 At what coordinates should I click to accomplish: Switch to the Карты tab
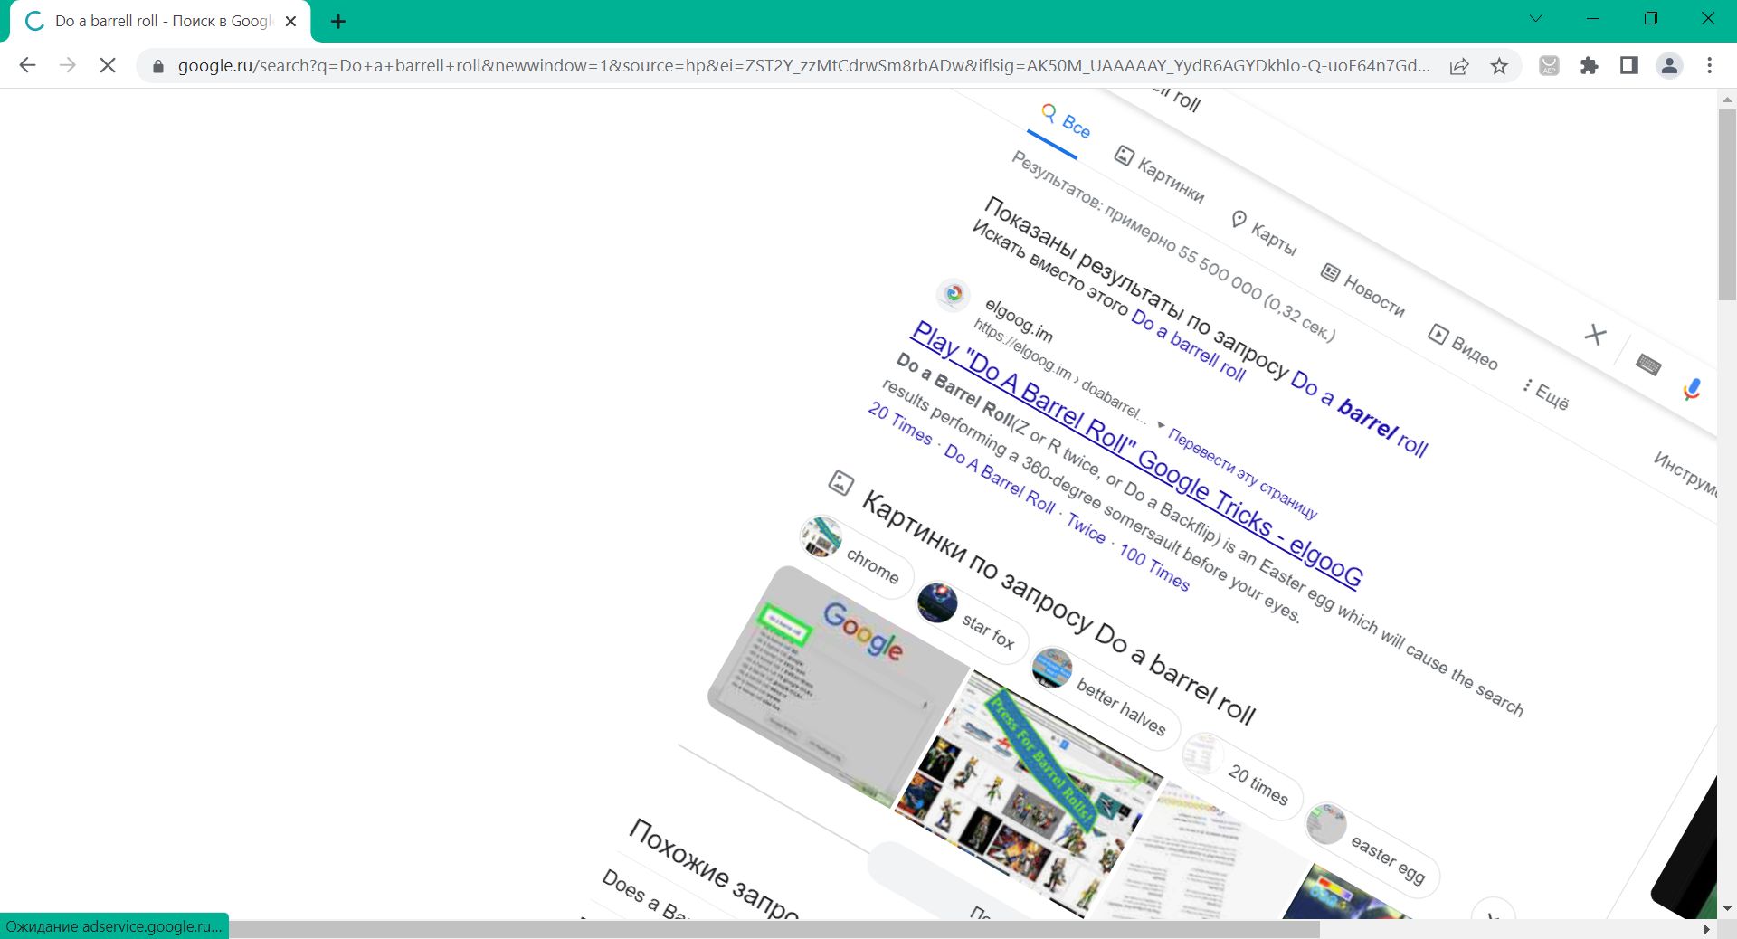point(1263,232)
